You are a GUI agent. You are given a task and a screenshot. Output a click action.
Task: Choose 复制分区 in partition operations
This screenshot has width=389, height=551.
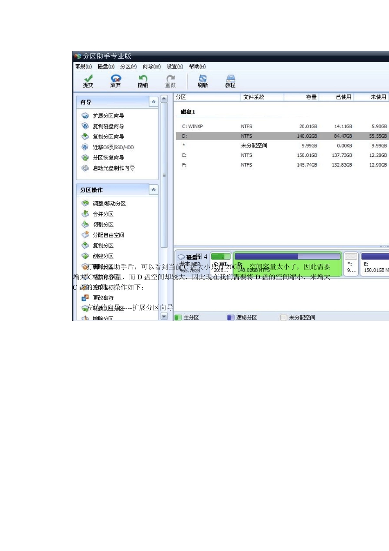coord(97,245)
